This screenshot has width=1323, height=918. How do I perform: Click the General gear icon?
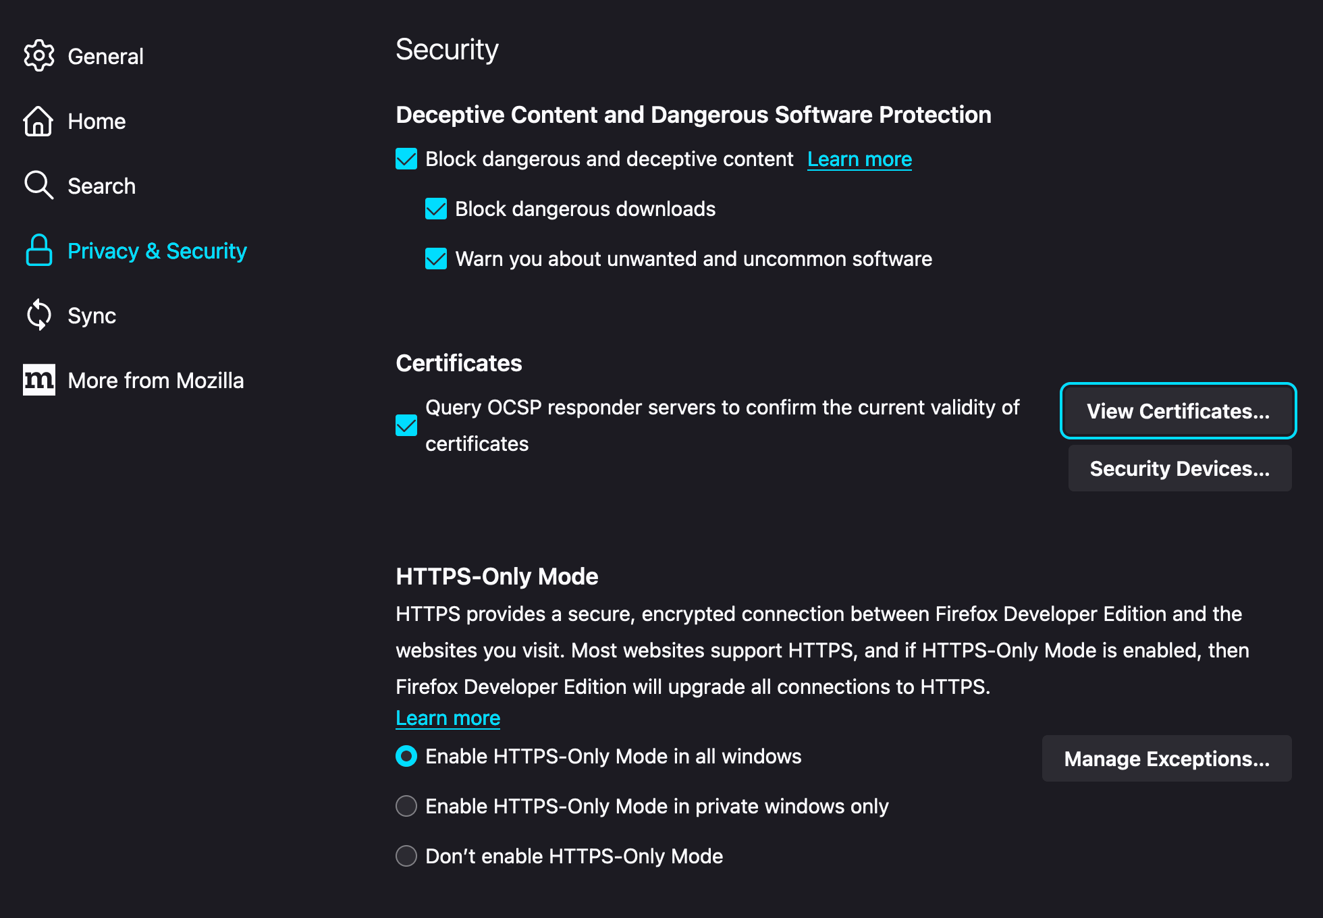(38, 56)
